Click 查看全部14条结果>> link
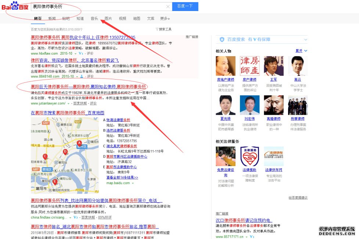 click(x=122, y=177)
